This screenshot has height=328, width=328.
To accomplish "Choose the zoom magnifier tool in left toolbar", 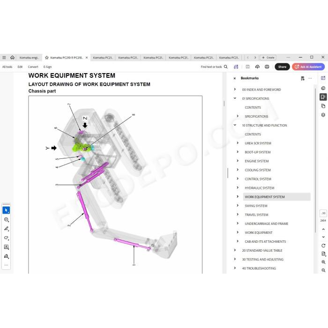I will pyautogui.click(x=6, y=219).
